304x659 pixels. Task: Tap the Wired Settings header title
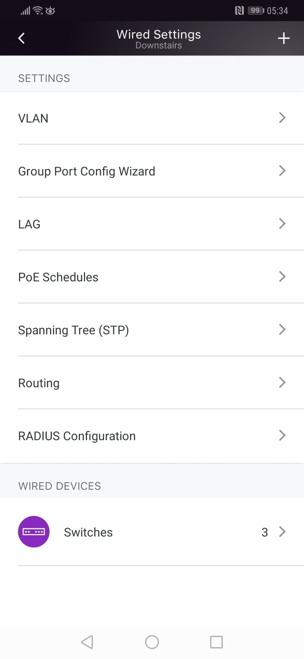point(158,35)
